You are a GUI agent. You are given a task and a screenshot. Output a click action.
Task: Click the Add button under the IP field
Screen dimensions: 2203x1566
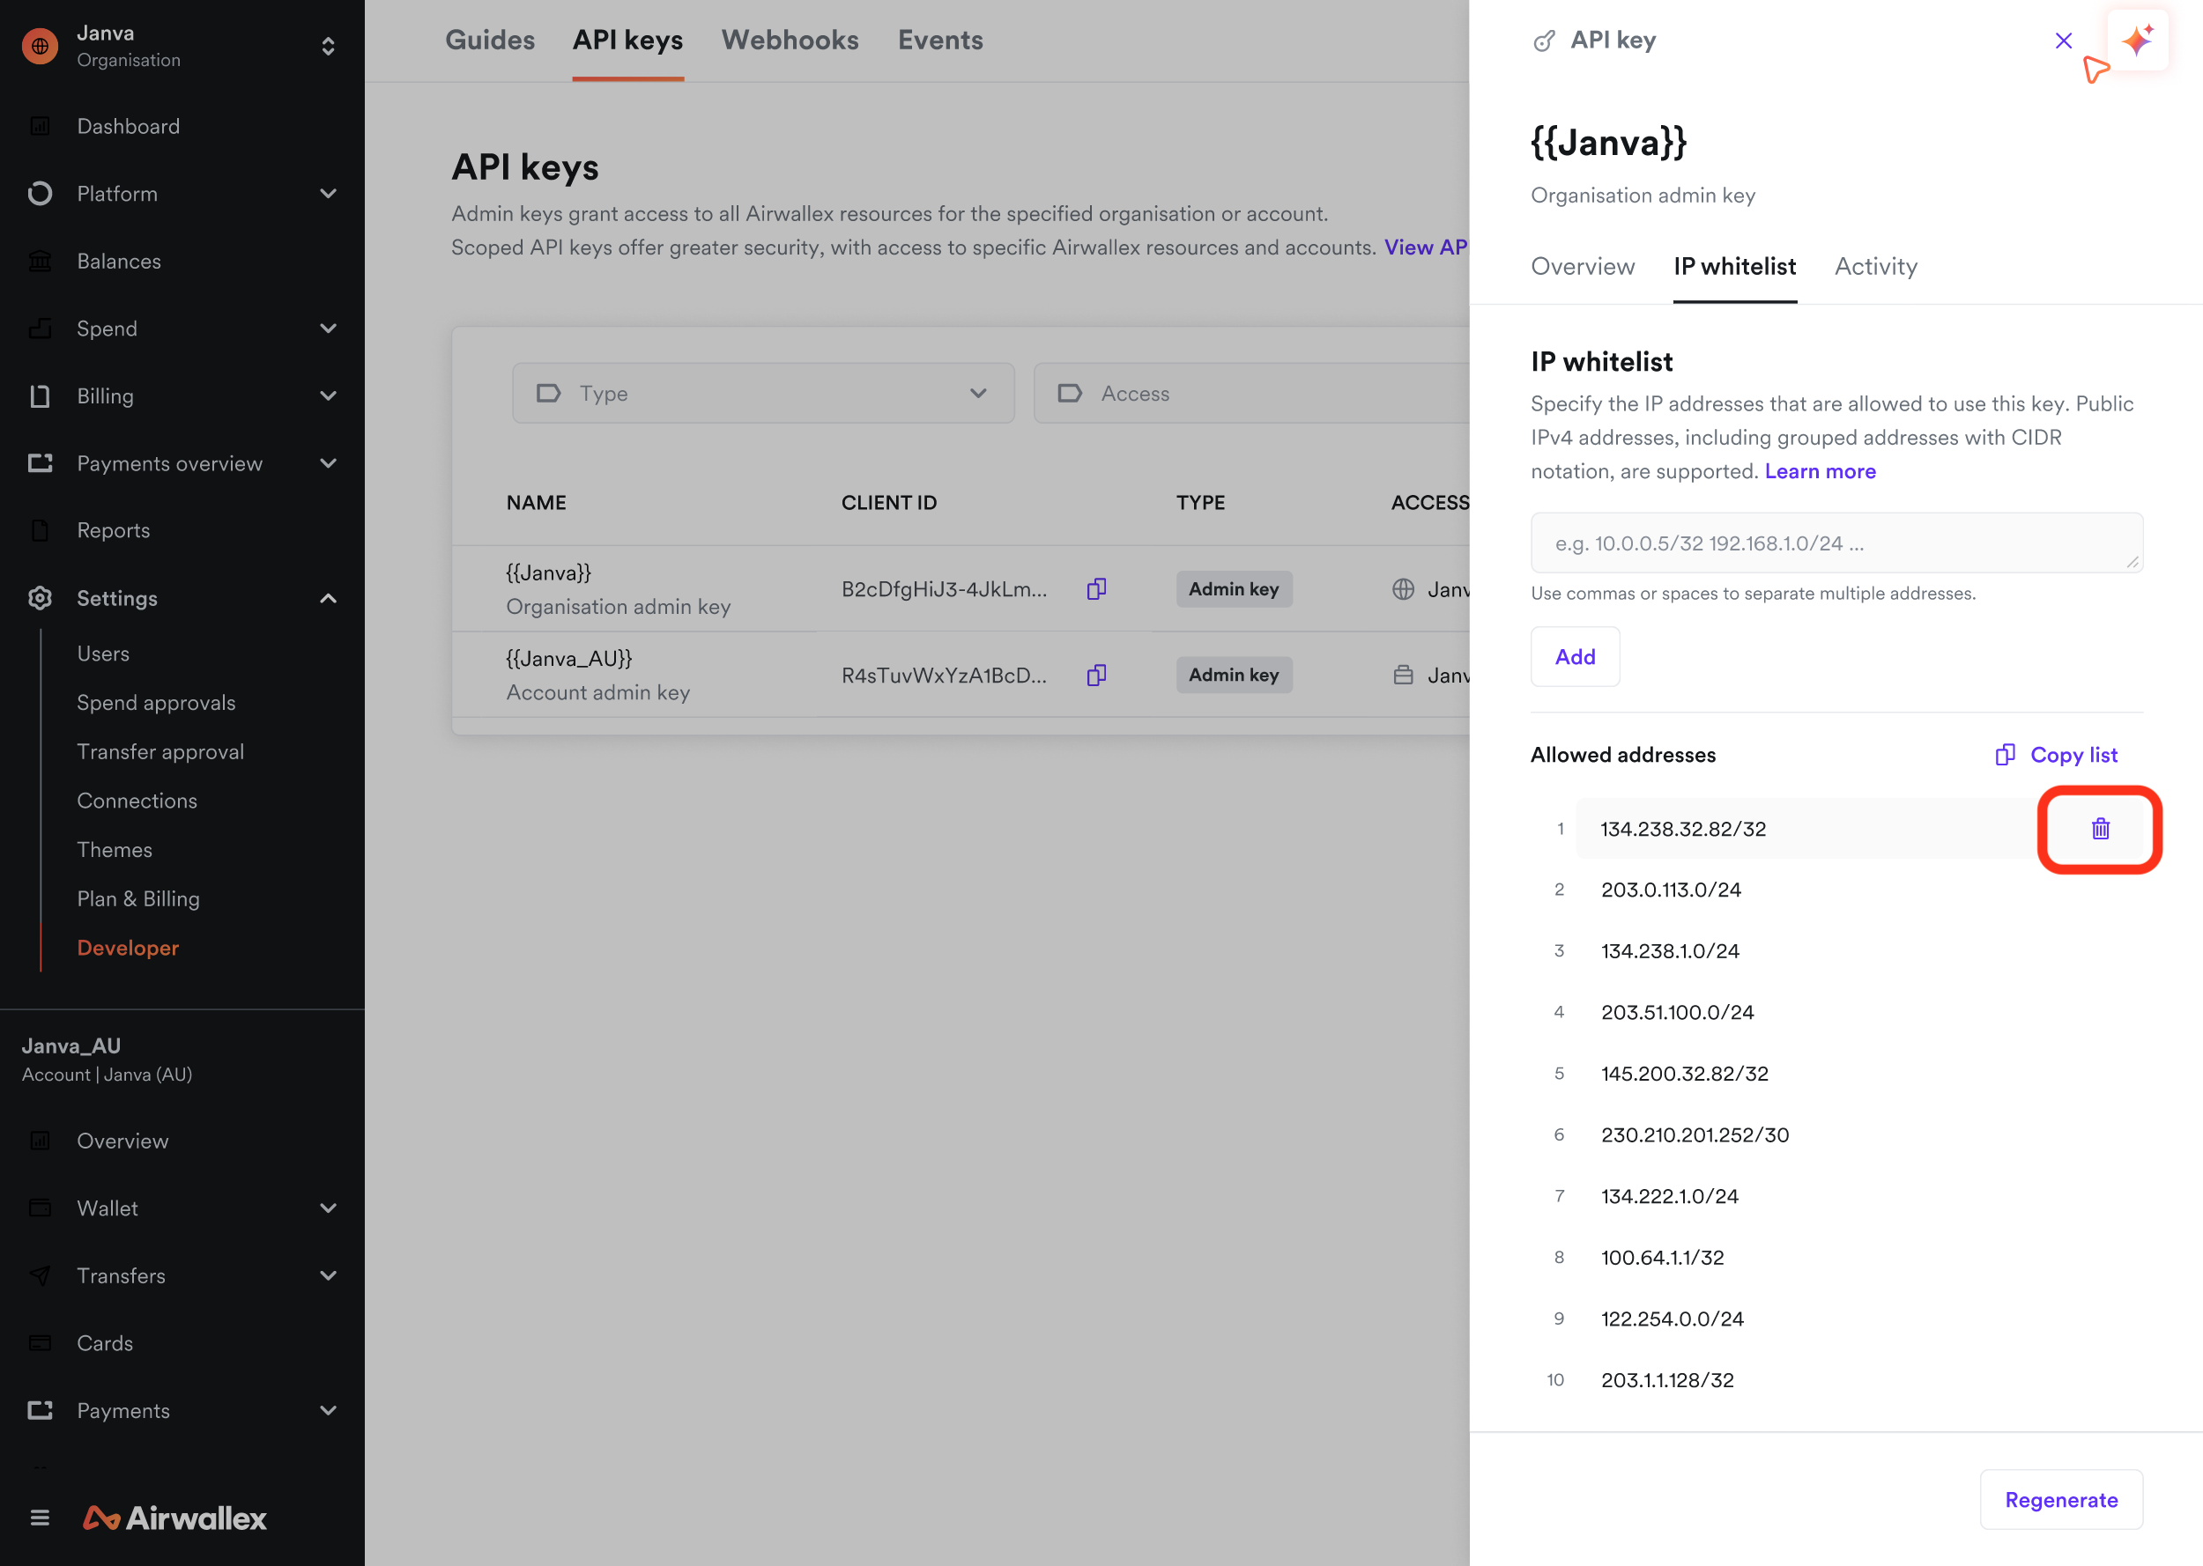(1574, 657)
